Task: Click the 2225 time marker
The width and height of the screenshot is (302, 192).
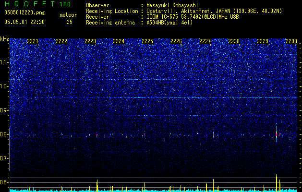Action: tap(147, 41)
